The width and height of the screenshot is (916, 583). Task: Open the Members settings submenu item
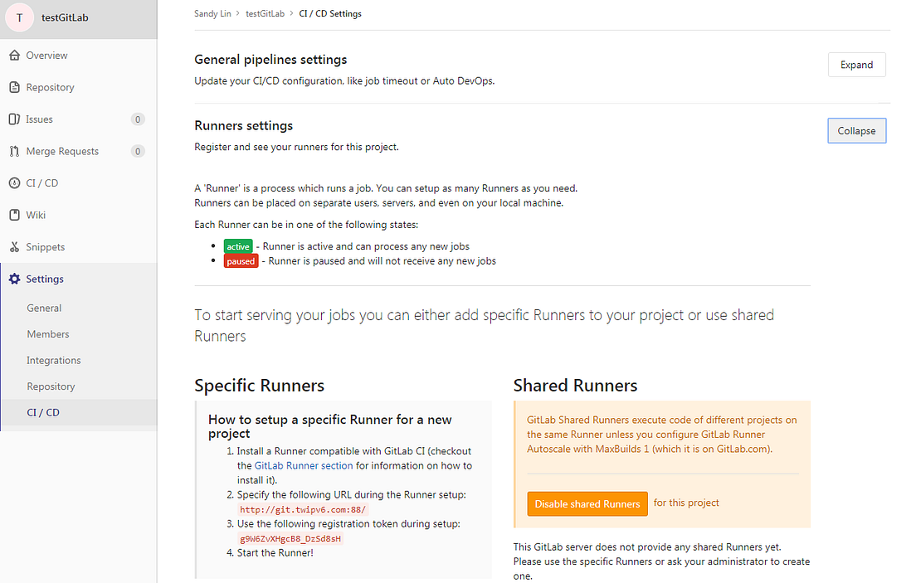click(x=48, y=334)
